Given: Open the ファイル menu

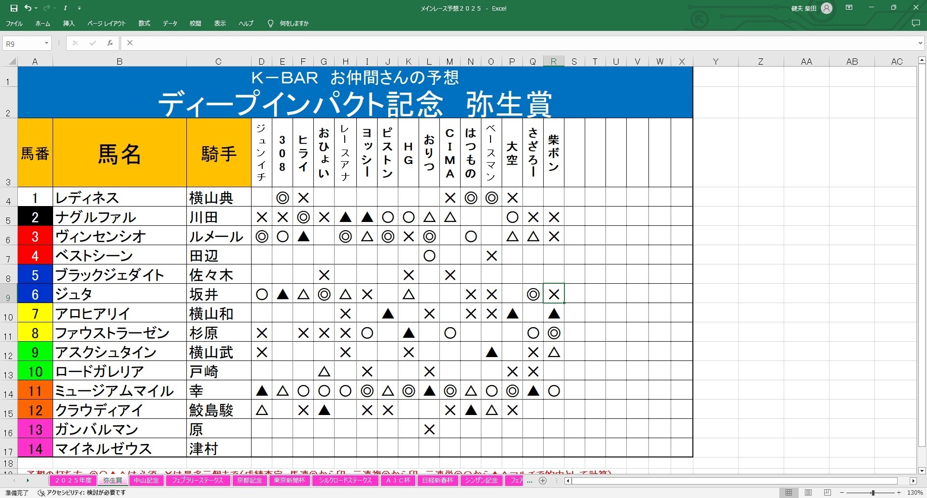Looking at the screenshot, I should (x=14, y=23).
